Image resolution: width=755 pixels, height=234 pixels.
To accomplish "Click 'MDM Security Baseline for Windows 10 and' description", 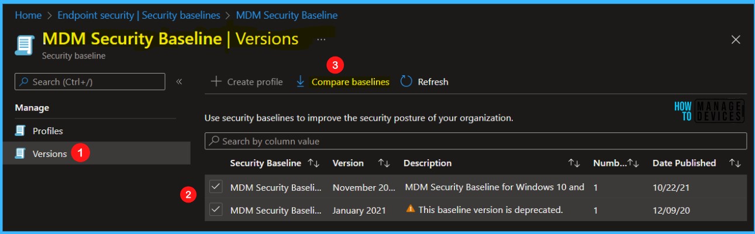I will (495, 187).
